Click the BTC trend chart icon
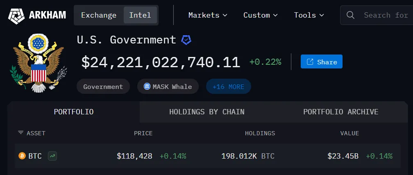This screenshot has width=413, height=175. click(52, 156)
